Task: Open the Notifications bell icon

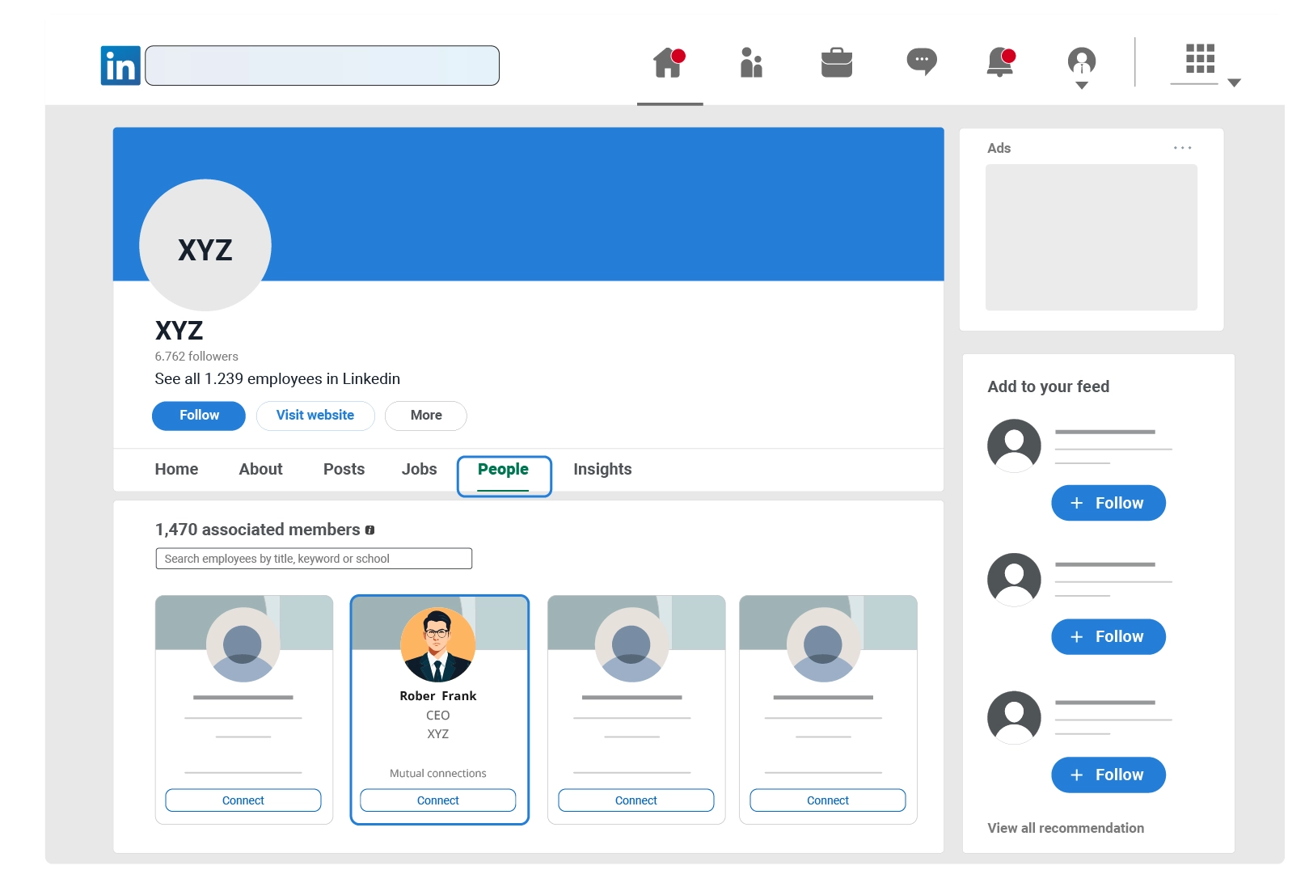Action: [x=1000, y=63]
